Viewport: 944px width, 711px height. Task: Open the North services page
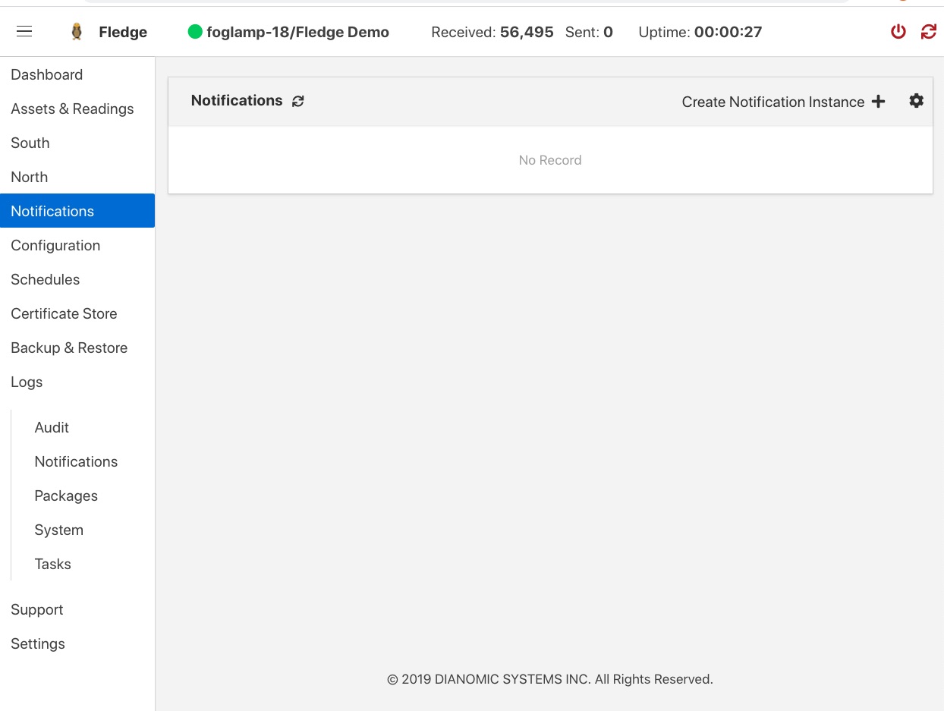coord(29,177)
